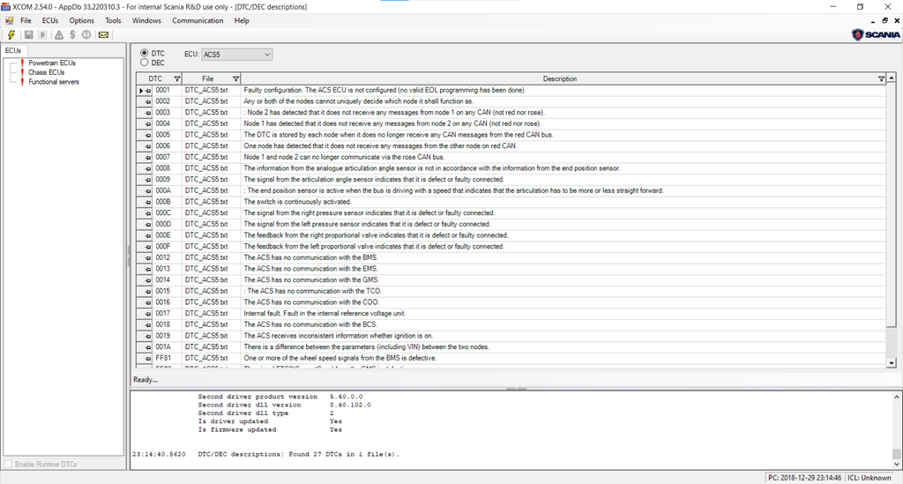Expand the row for DTC 000F
The width and height of the screenshot is (903, 484).
click(148, 247)
